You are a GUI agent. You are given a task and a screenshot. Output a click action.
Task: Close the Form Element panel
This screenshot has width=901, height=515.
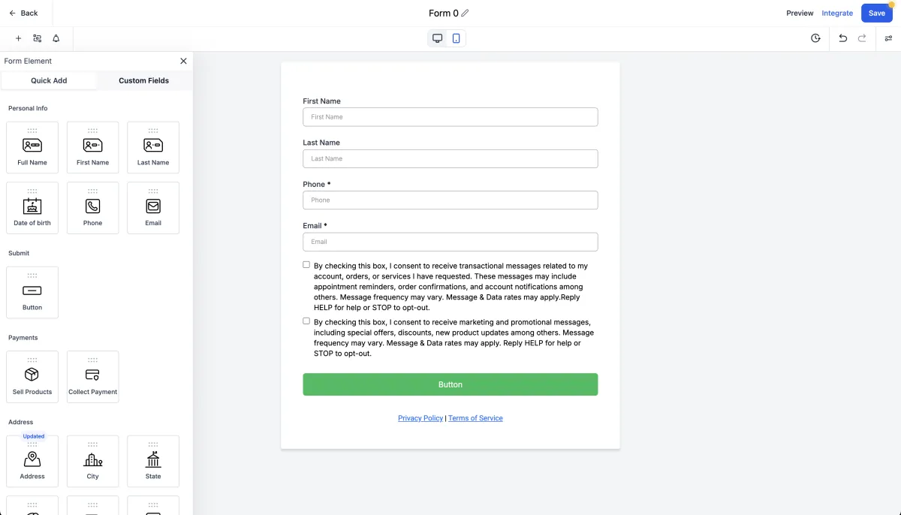(183, 61)
